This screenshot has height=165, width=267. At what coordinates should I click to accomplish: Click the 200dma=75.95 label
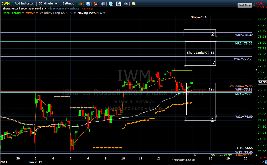tap(241, 86)
